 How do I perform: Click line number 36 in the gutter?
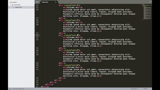37,50
